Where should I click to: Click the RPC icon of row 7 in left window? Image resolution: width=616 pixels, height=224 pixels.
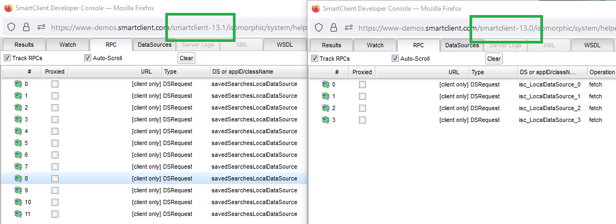[x=18, y=167]
